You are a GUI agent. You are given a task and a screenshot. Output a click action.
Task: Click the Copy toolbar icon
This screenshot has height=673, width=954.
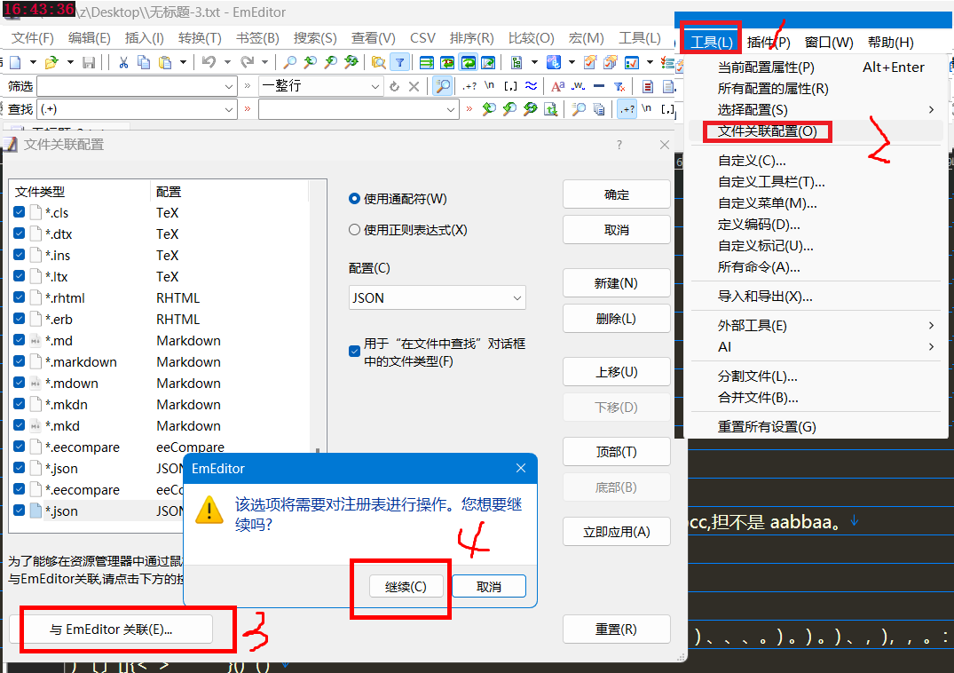[144, 62]
